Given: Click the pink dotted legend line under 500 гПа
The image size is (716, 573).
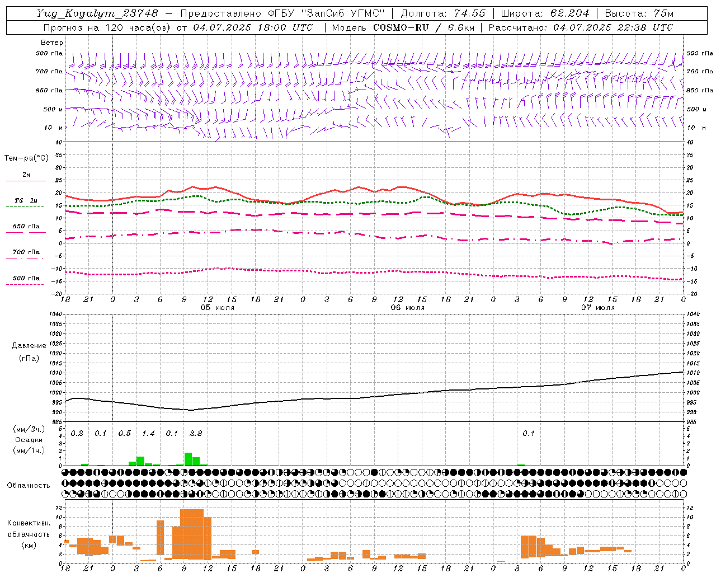Looking at the screenshot, I should [25, 285].
